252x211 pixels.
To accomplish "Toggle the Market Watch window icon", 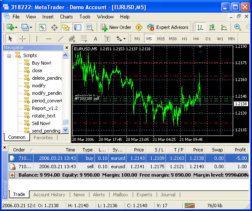I will (42, 27).
